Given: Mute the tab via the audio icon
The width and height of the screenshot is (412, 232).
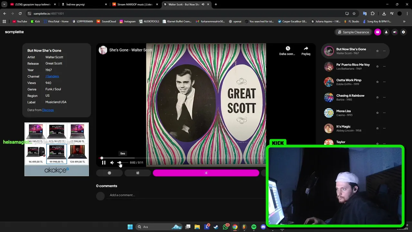Looking at the screenshot, I should click(203, 5).
